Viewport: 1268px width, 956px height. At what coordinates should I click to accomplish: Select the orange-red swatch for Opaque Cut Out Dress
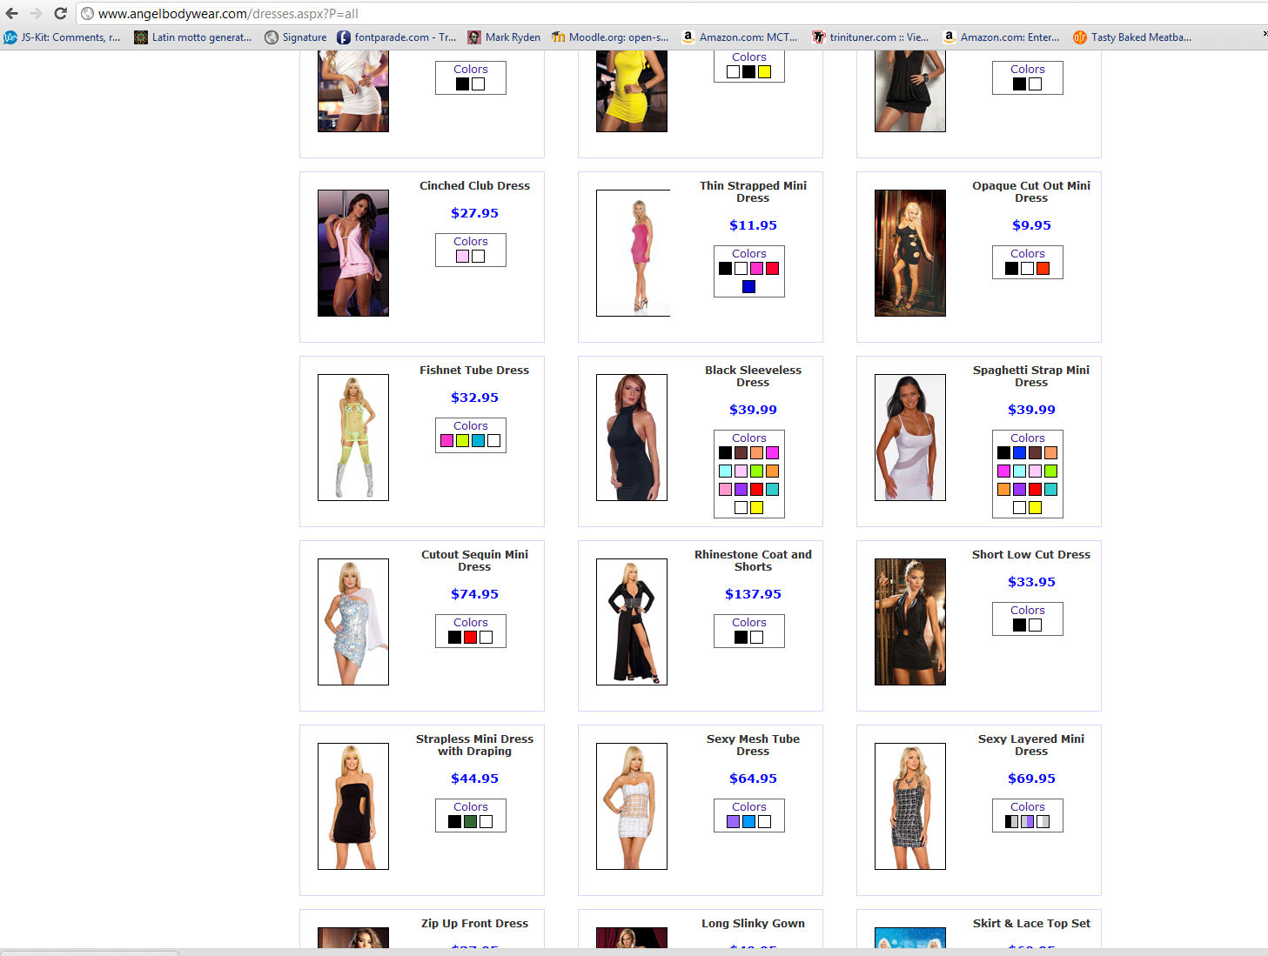click(x=1043, y=269)
